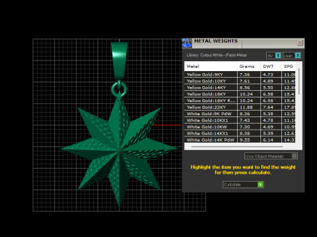
Task: Select the White Gold:14KX1 row
Action: tap(240, 133)
